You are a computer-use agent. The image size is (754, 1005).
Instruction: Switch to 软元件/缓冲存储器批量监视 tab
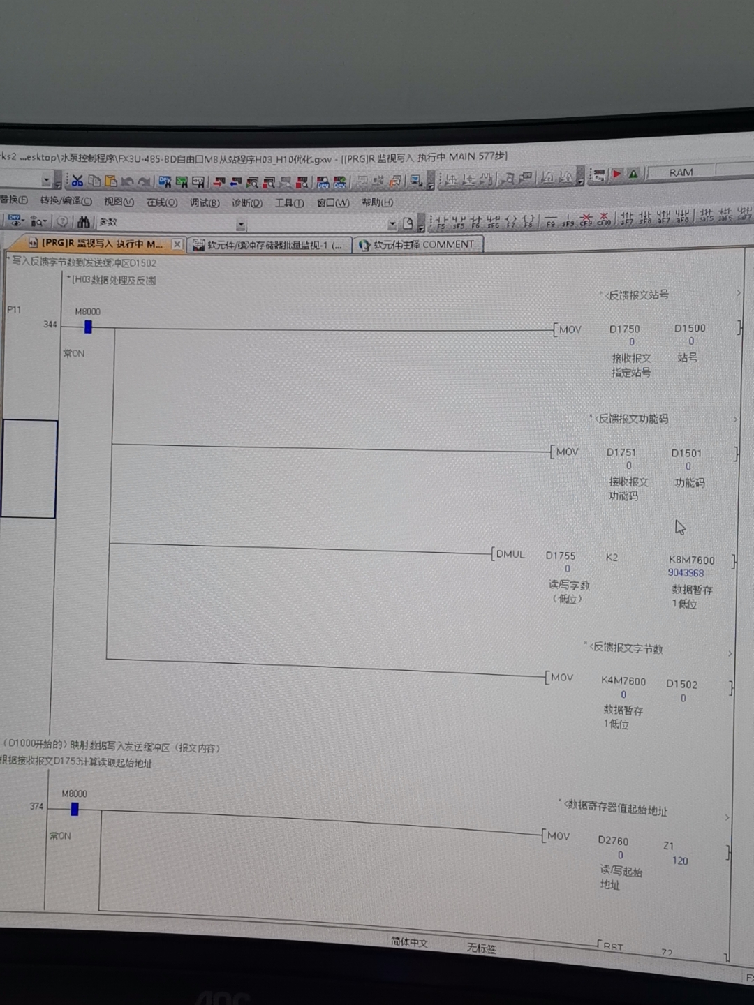tap(269, 245)
